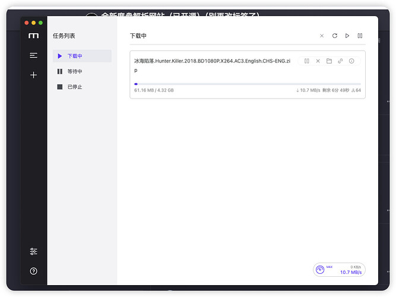Open task info details icon
Viewport: 396px width, 297px height.
tap(351, 61)
